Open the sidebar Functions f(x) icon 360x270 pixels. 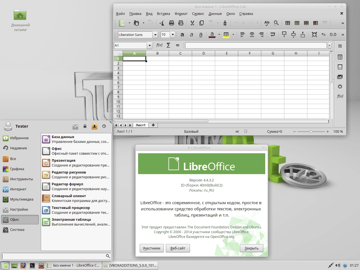(340, 96)
